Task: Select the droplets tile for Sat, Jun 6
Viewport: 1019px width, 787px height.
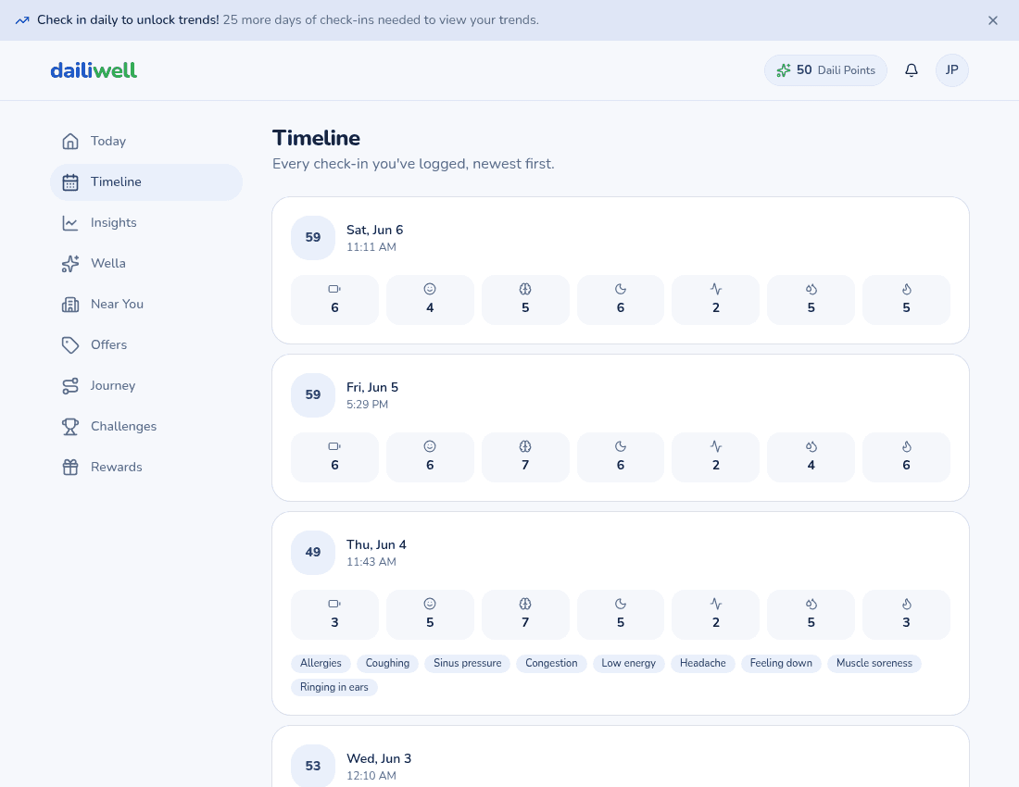Action: (811, 300)
